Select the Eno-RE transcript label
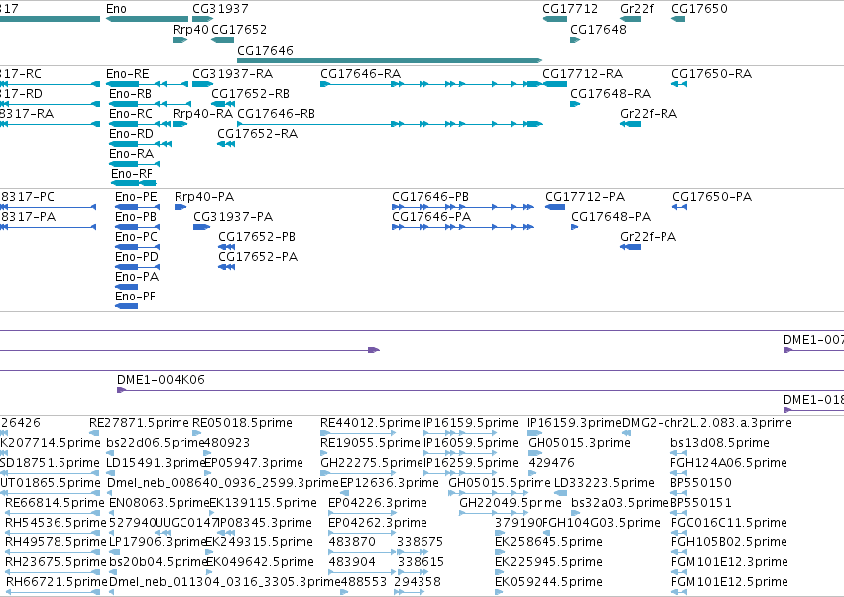 click(x=128, y=74)
